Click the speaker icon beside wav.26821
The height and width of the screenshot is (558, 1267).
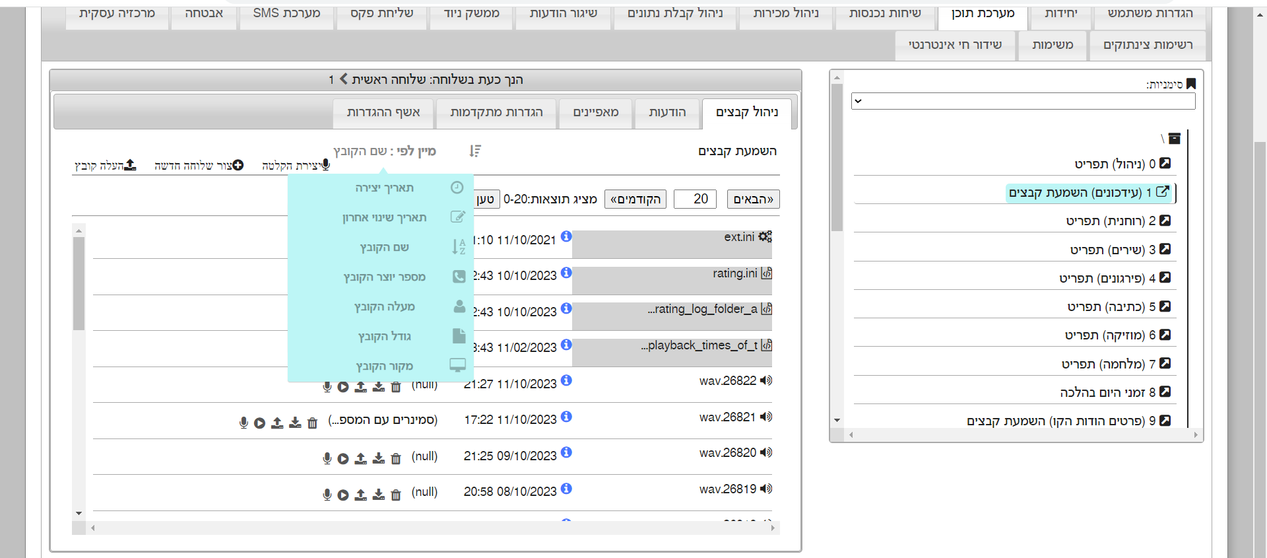pos(765,417)
